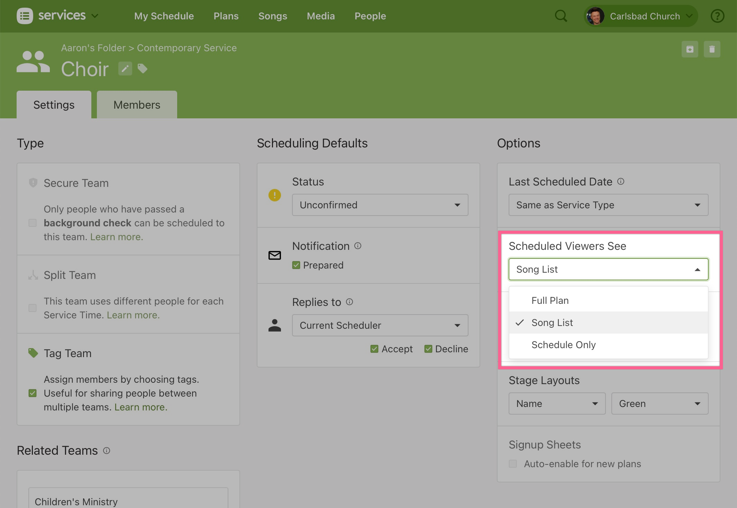Screen dimensions: 737x508
Task: Click the trash delete team icon
Action: [x=712, y=49]
